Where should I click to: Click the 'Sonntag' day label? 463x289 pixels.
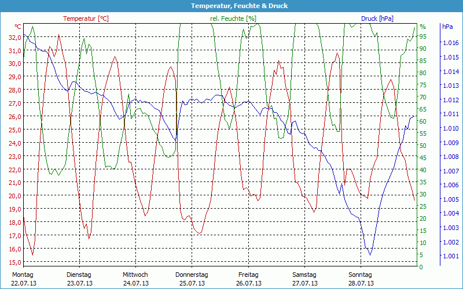pyautogui.click(x=360, y=275)
